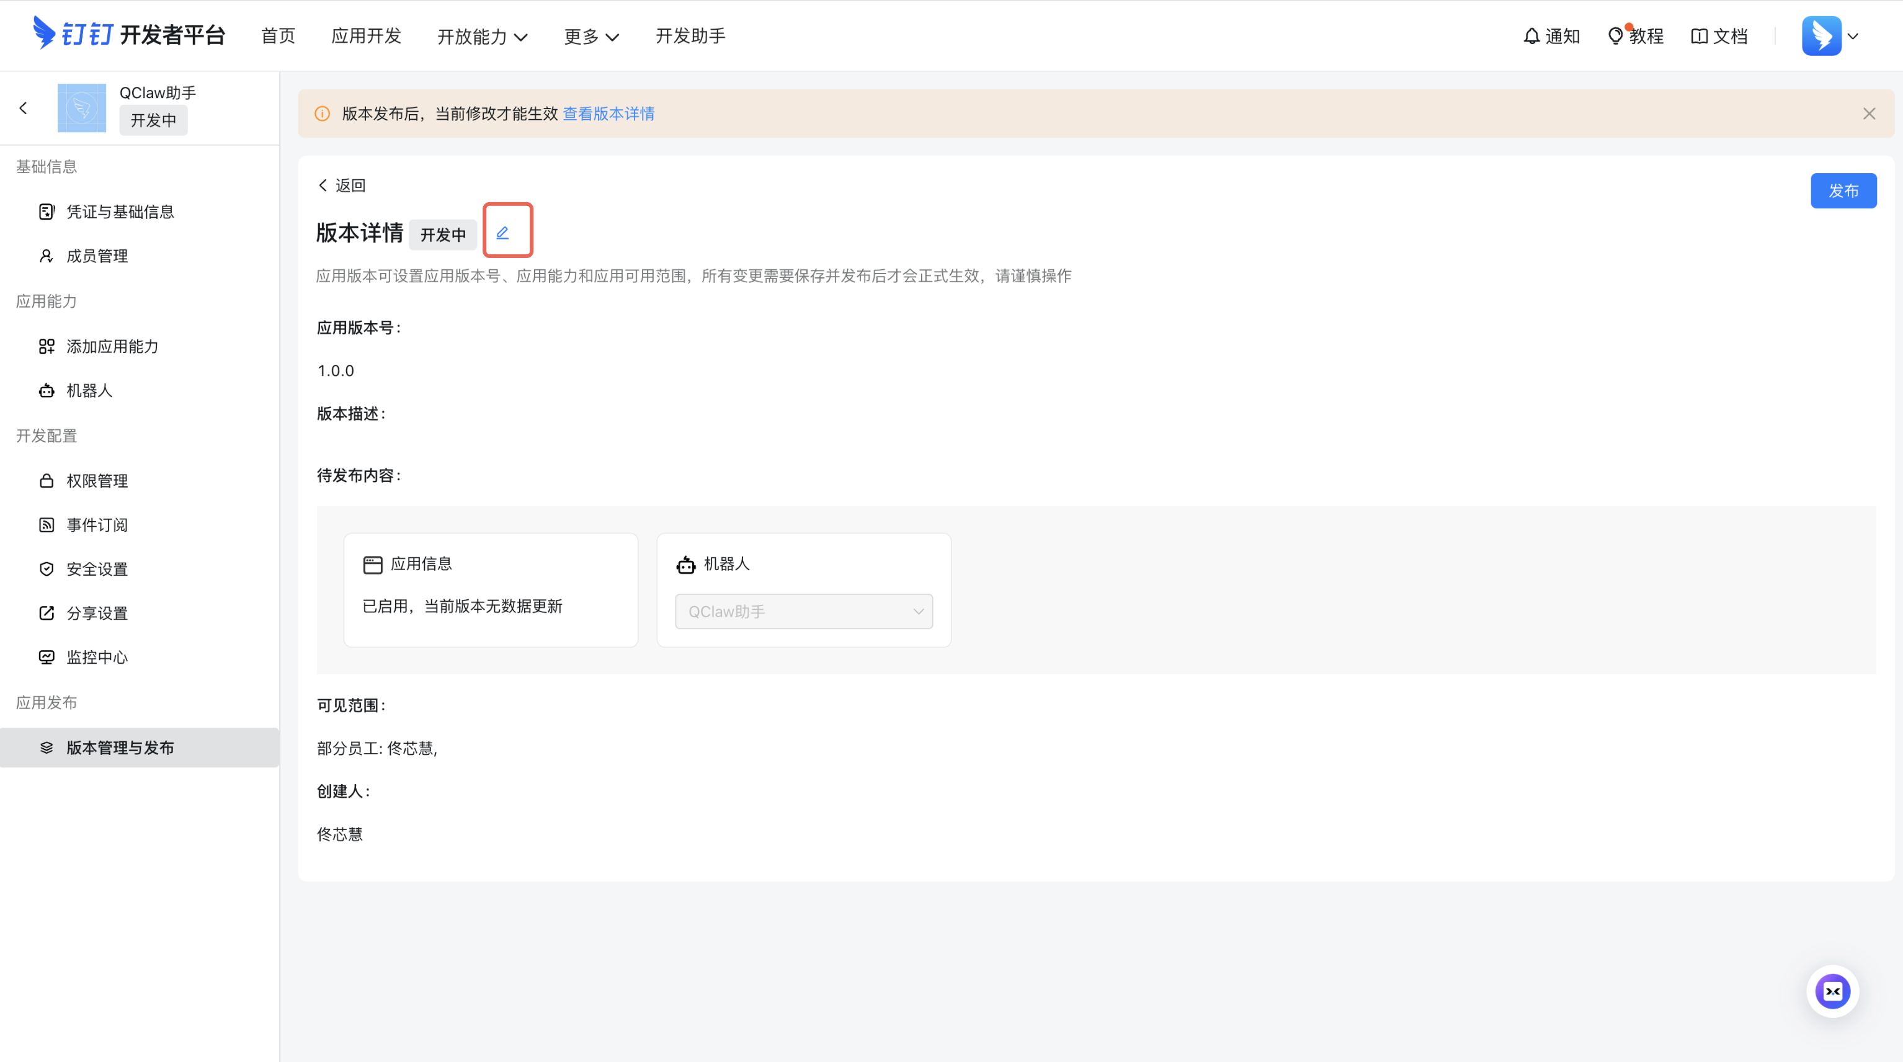Go to 应用开发 in top navigation
Screen dimensions: 1903x1062
[366, 35]
